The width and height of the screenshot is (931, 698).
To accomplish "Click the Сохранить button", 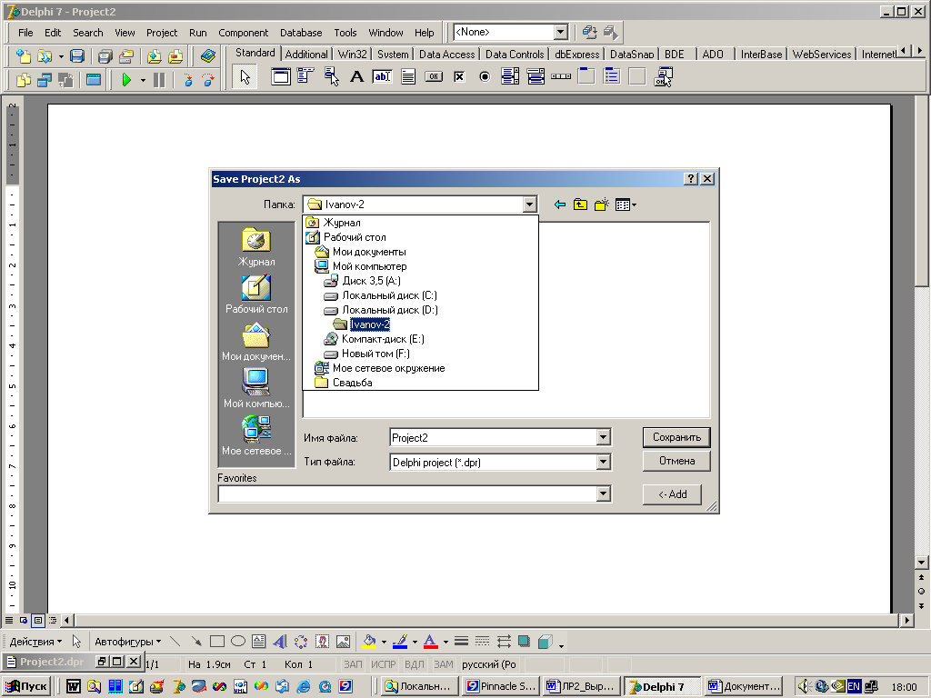I will (676, 437).
